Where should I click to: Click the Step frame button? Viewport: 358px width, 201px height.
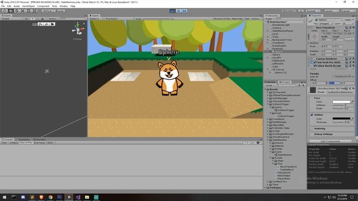(x=185, y=11)
